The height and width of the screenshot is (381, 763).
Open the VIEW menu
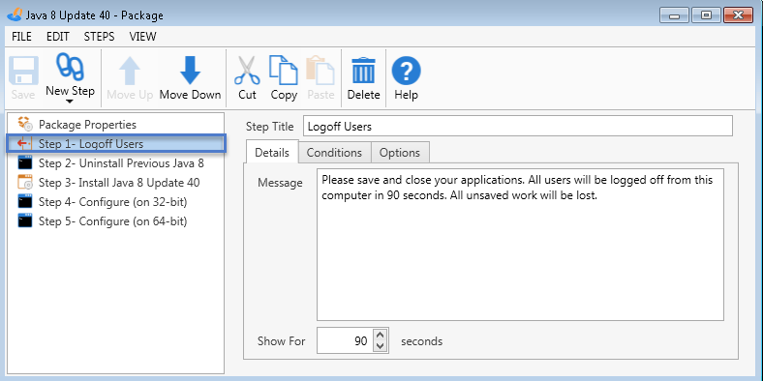coord(143,37)
